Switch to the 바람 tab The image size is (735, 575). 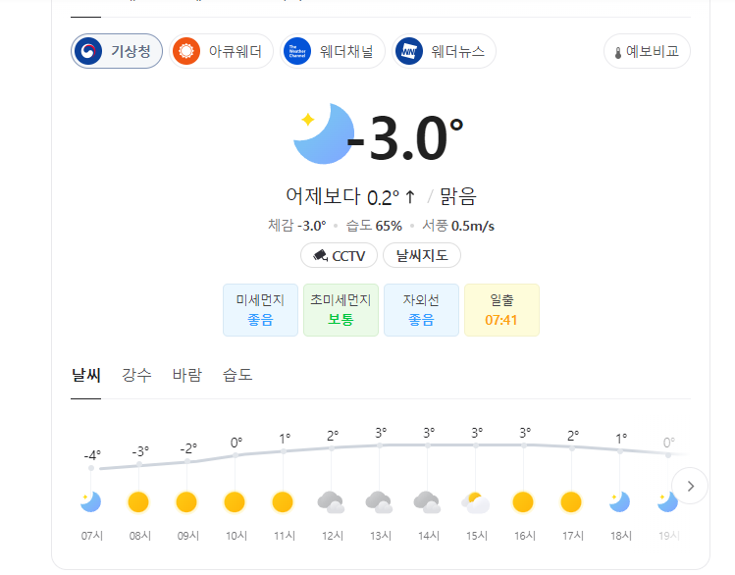click(187, 375)
